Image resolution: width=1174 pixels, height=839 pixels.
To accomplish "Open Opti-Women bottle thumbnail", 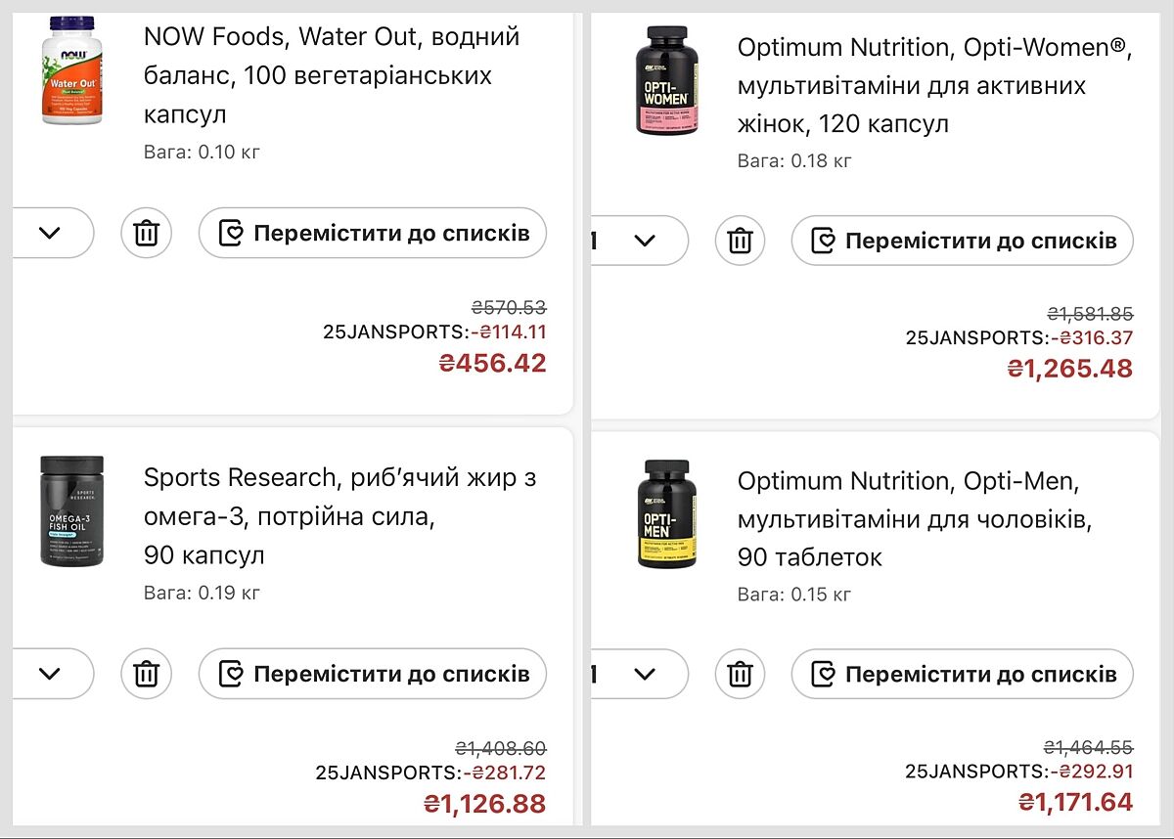I will click(667, 80).
